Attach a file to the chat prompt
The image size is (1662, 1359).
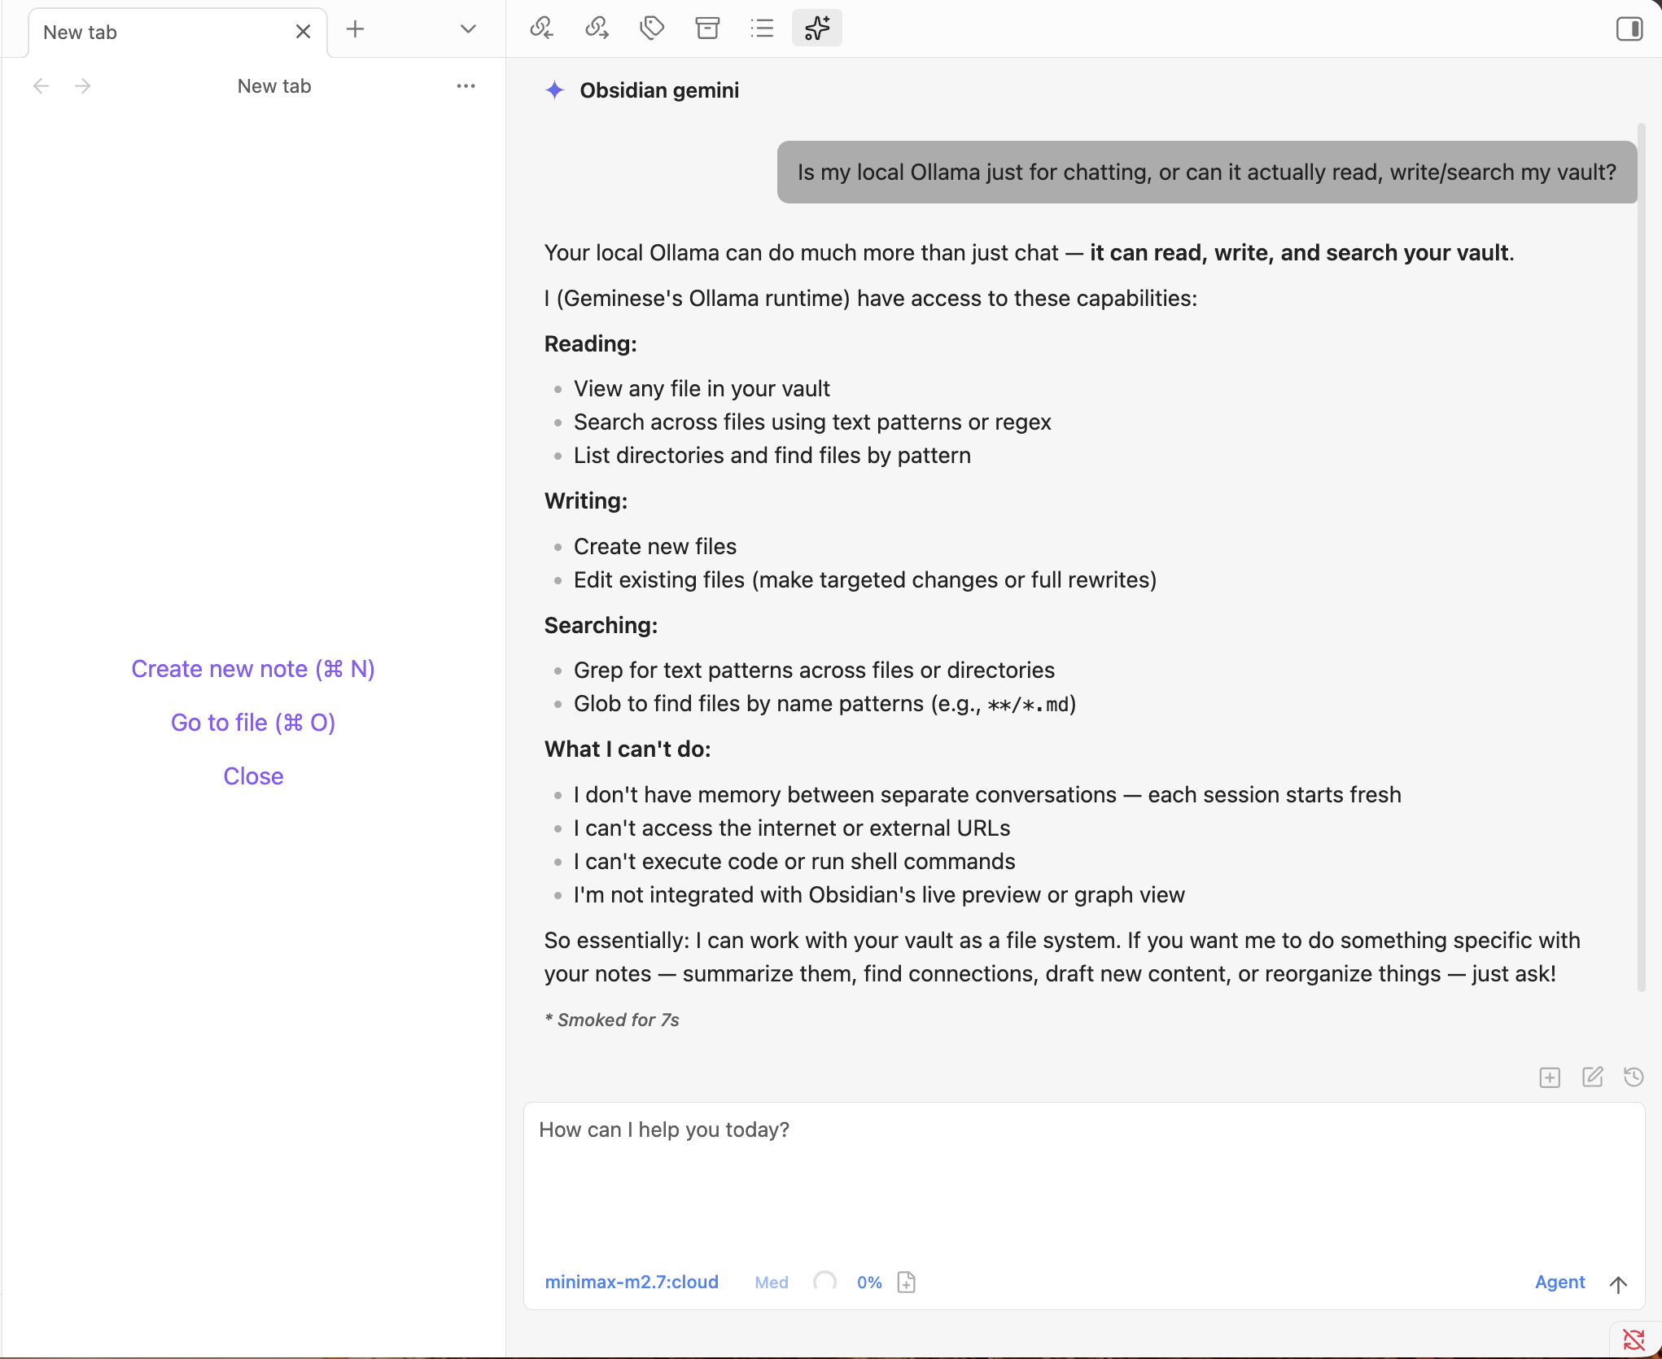tap(906, 1282)
